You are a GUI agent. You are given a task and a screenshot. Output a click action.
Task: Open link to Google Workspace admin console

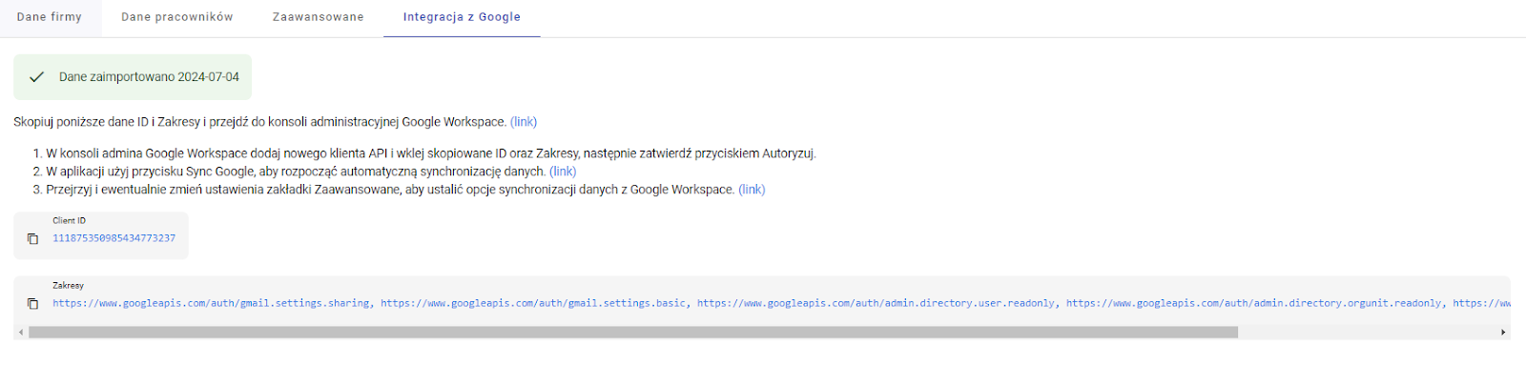point(524,122)
